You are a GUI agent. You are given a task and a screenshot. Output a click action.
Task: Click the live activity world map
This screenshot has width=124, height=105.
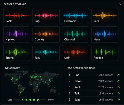32,83
